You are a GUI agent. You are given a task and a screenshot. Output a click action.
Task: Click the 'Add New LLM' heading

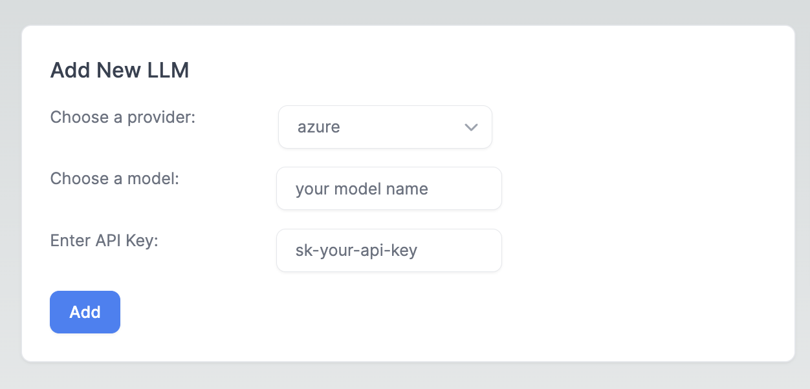(120, 70)
